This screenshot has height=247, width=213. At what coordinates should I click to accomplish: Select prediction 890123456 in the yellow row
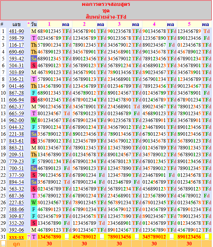click(x=189, y=237)
